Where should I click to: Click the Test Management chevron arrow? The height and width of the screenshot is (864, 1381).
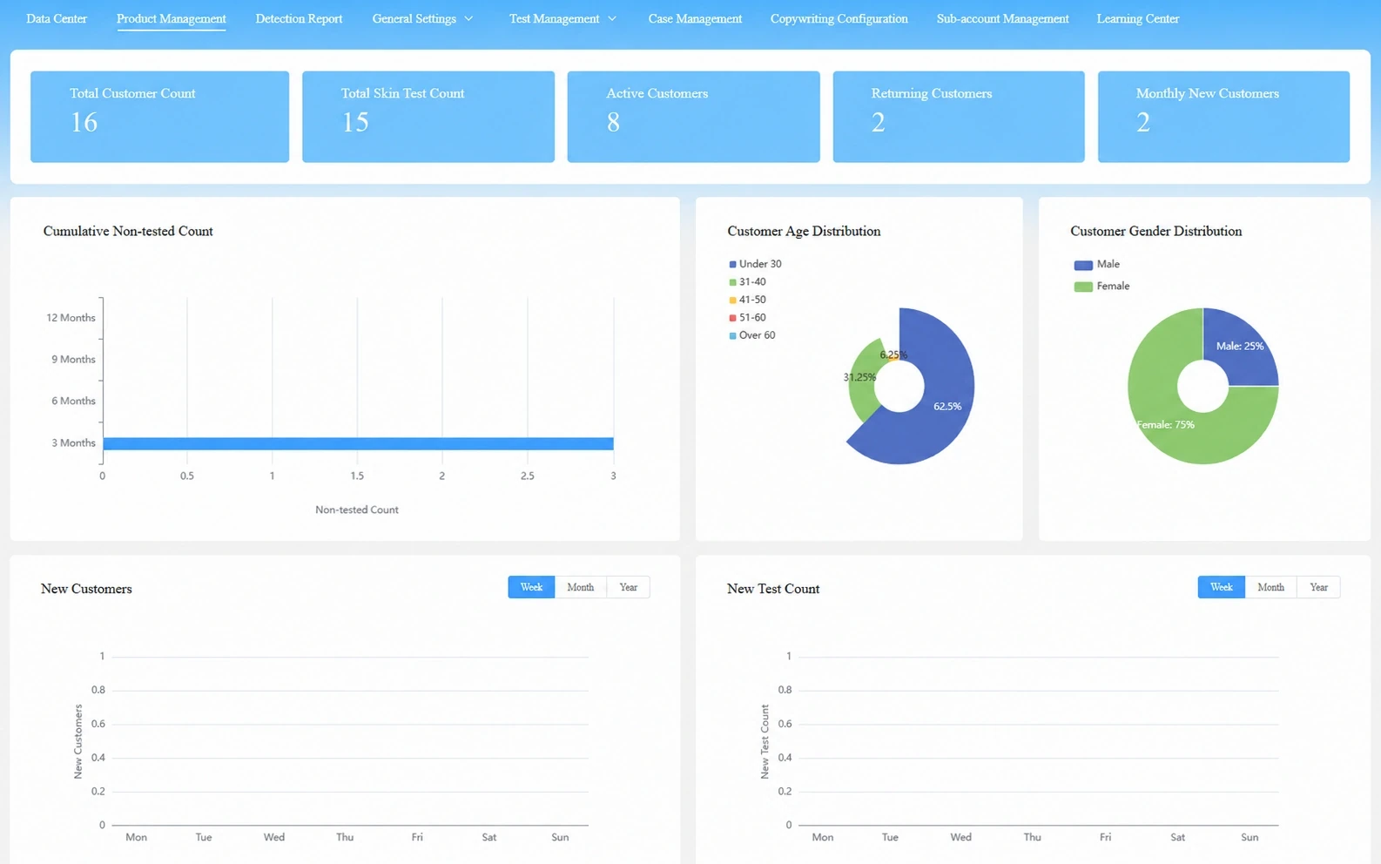point(612,18)
